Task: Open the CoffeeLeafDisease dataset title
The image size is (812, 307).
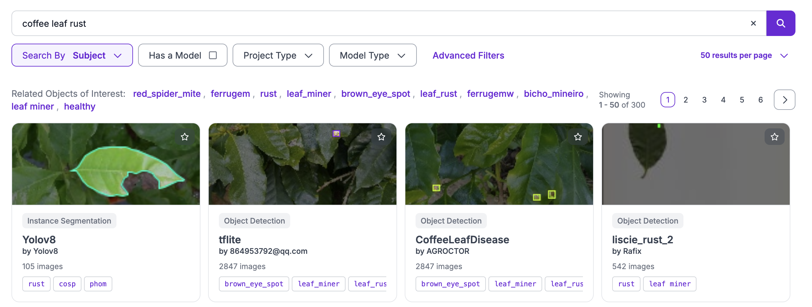Action: click(x=462, y=239)
